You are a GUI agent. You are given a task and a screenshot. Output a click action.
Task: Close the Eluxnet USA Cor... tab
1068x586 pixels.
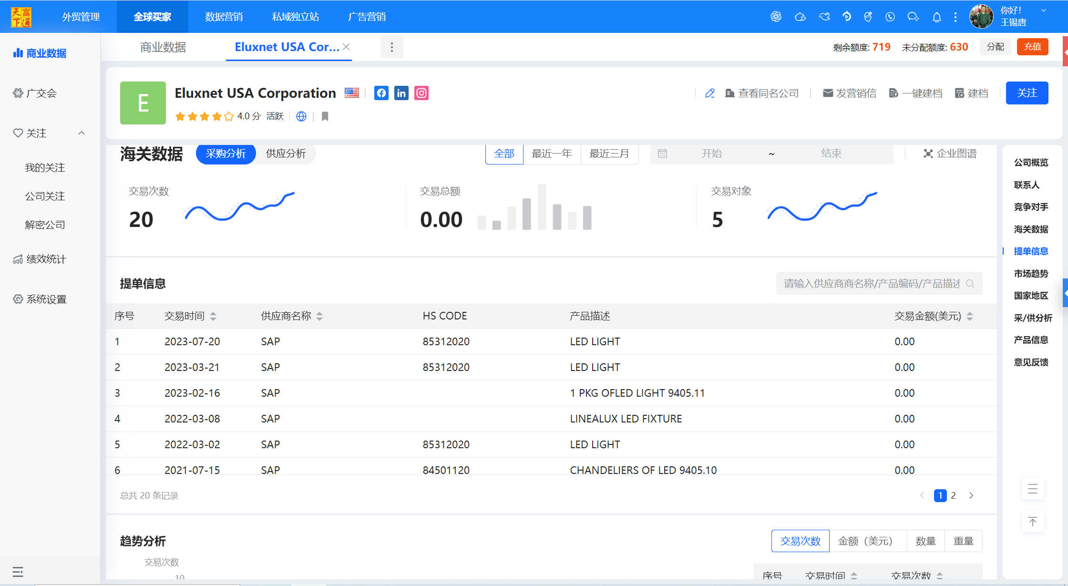coord(347,47)
